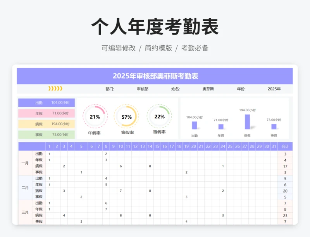
Task: Select the 21% annual leave donut chart
Action: [95, 116]
